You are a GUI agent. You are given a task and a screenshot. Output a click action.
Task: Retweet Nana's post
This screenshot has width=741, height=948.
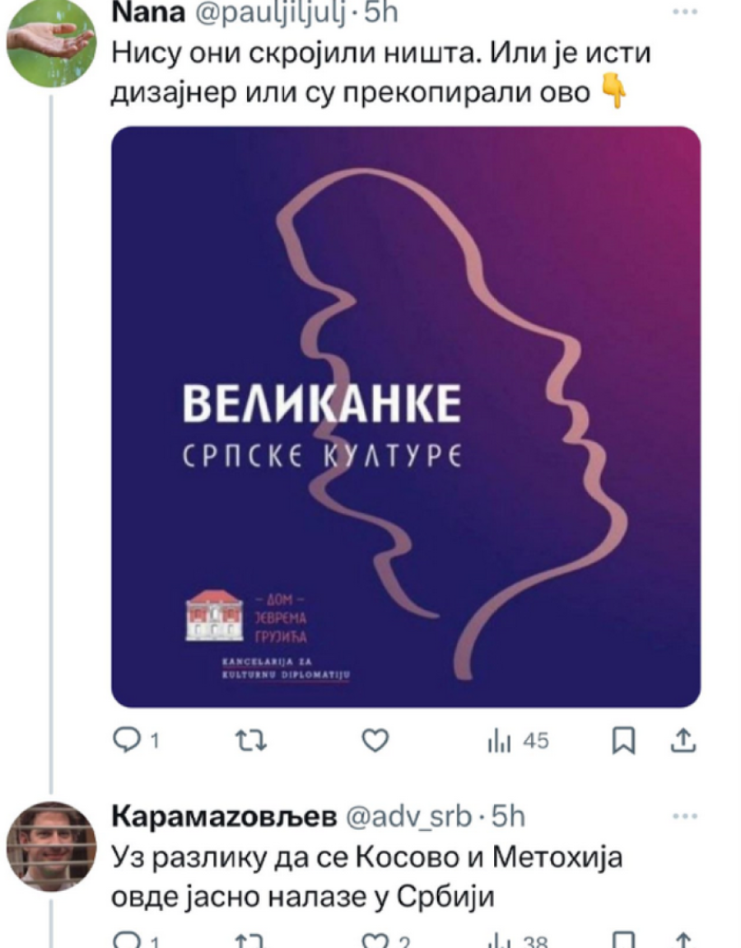250,740
